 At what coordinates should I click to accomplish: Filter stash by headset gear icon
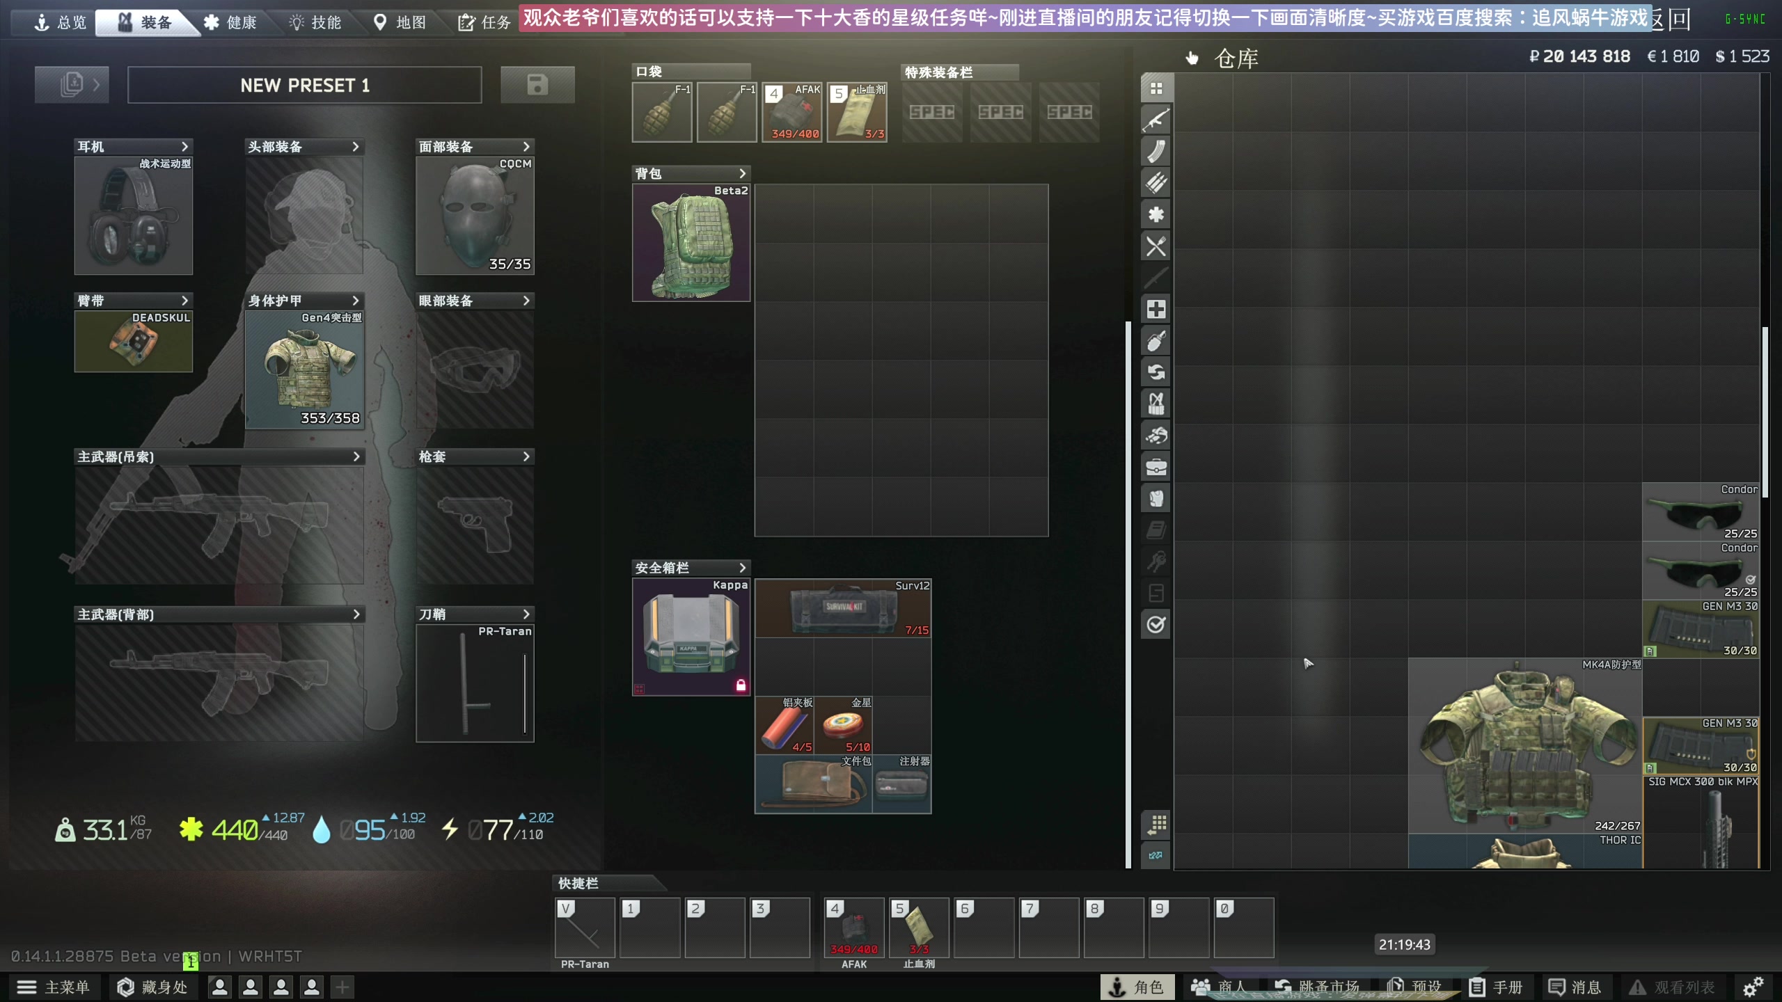(x=1156, y=436)
